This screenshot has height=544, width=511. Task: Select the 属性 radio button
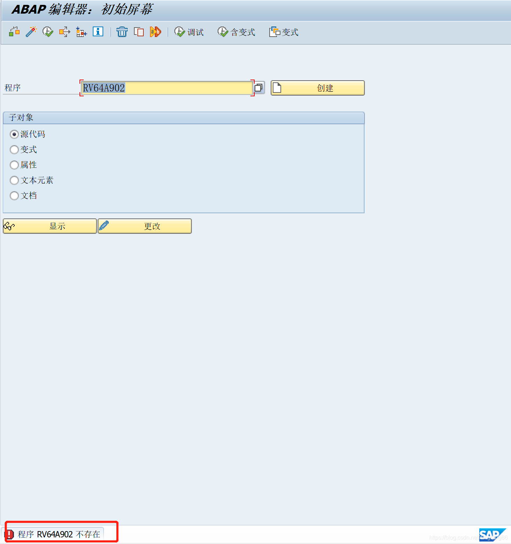click(14, 165)
